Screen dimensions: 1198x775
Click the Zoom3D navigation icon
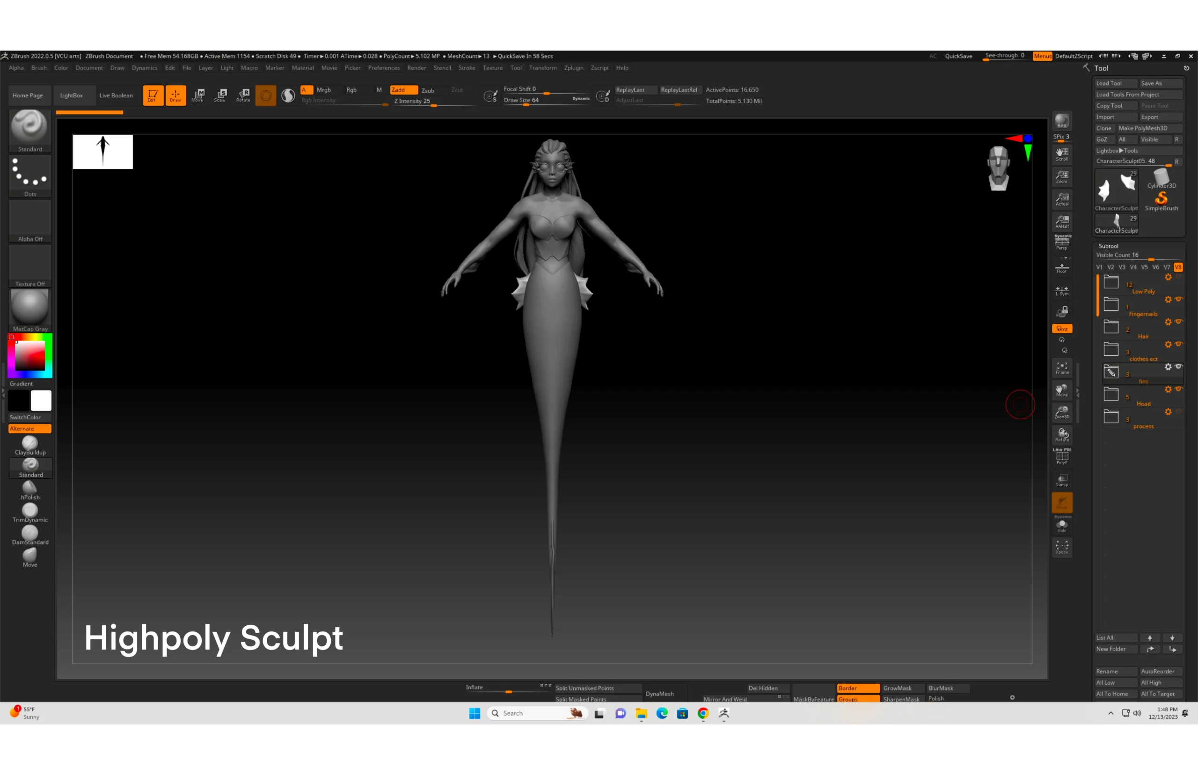coord(1062,412)
